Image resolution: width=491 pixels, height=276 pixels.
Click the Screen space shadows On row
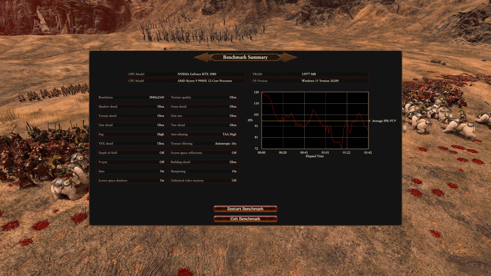click(x=131, y=180)
